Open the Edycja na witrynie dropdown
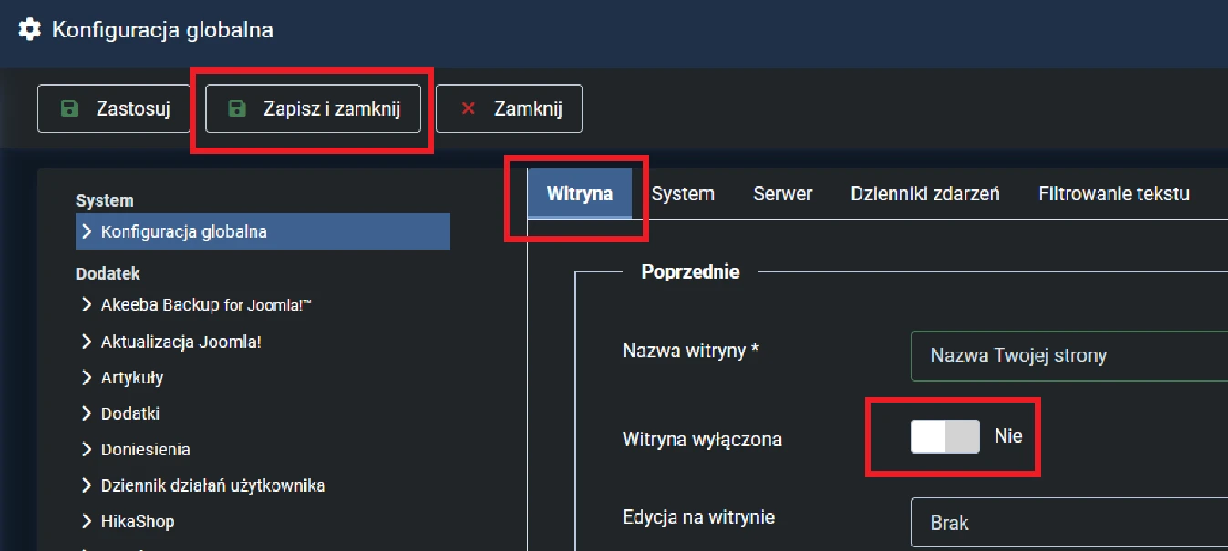Viewport: 1228px width, 551px height. 1067,523
